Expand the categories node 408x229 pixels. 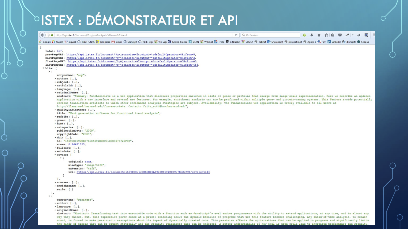pyautogui.click(x=55, y=127)
